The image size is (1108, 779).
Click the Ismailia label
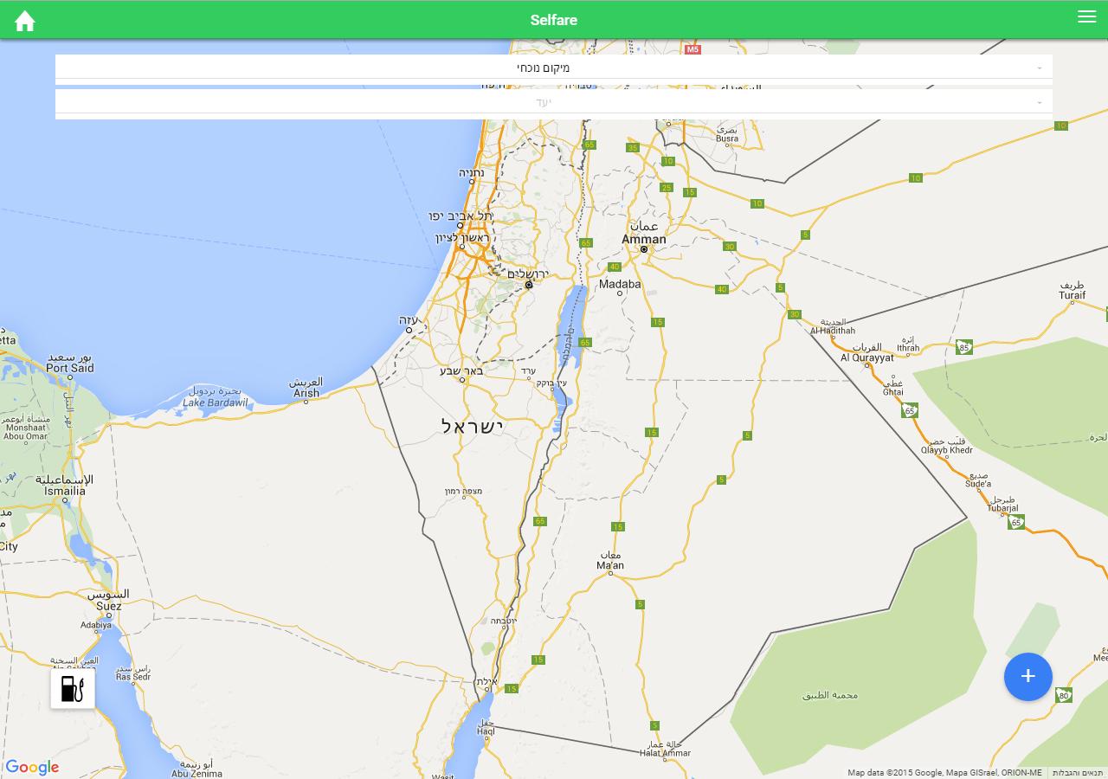(x=65, y=491)
